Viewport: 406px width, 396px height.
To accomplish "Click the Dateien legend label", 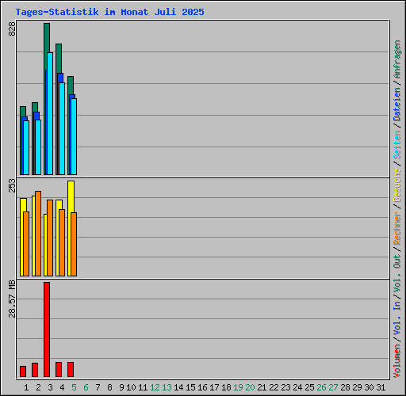I will pos(397,105).
